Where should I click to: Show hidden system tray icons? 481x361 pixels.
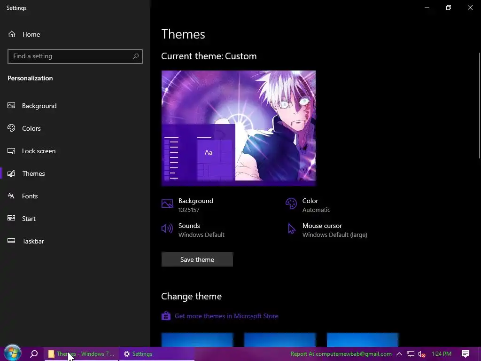click(x=399, y=354)
